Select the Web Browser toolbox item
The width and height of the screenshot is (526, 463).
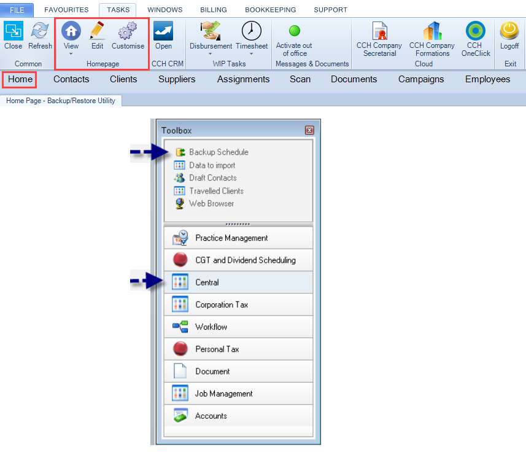tap(204, 204)
